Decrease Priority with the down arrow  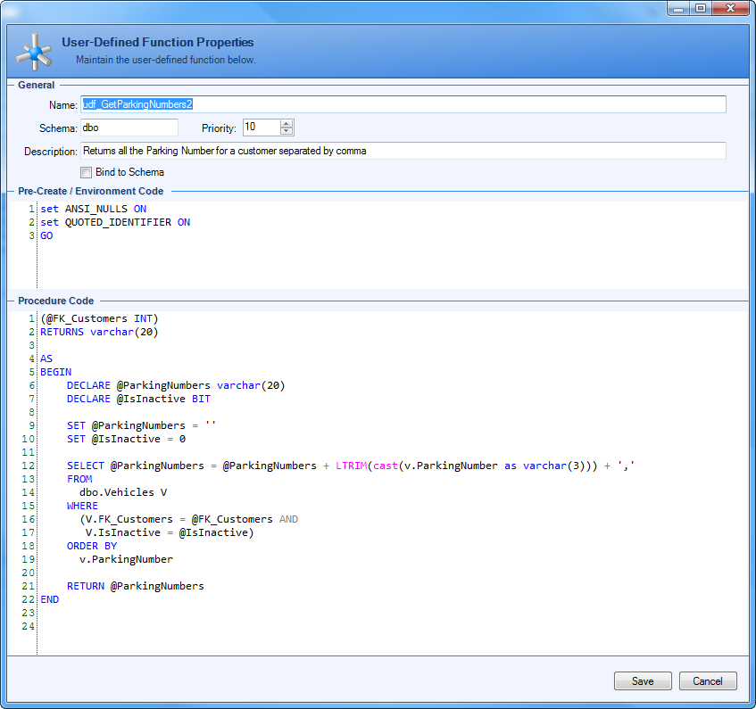click(x=286, y=132)
